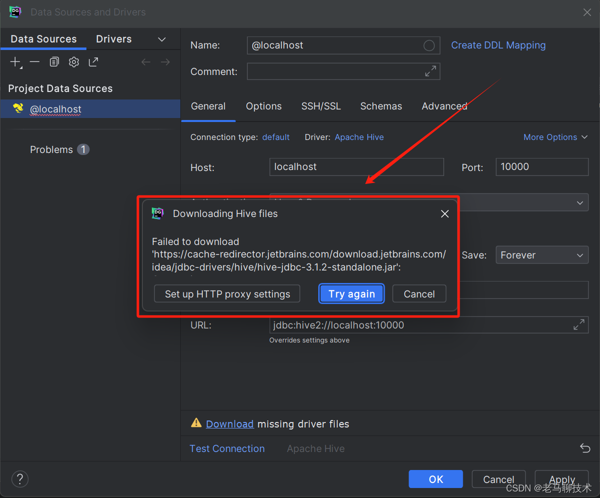
Task: Cancel the Hive files download dialog
Action: pyautogui.click(x=419, y=294)
